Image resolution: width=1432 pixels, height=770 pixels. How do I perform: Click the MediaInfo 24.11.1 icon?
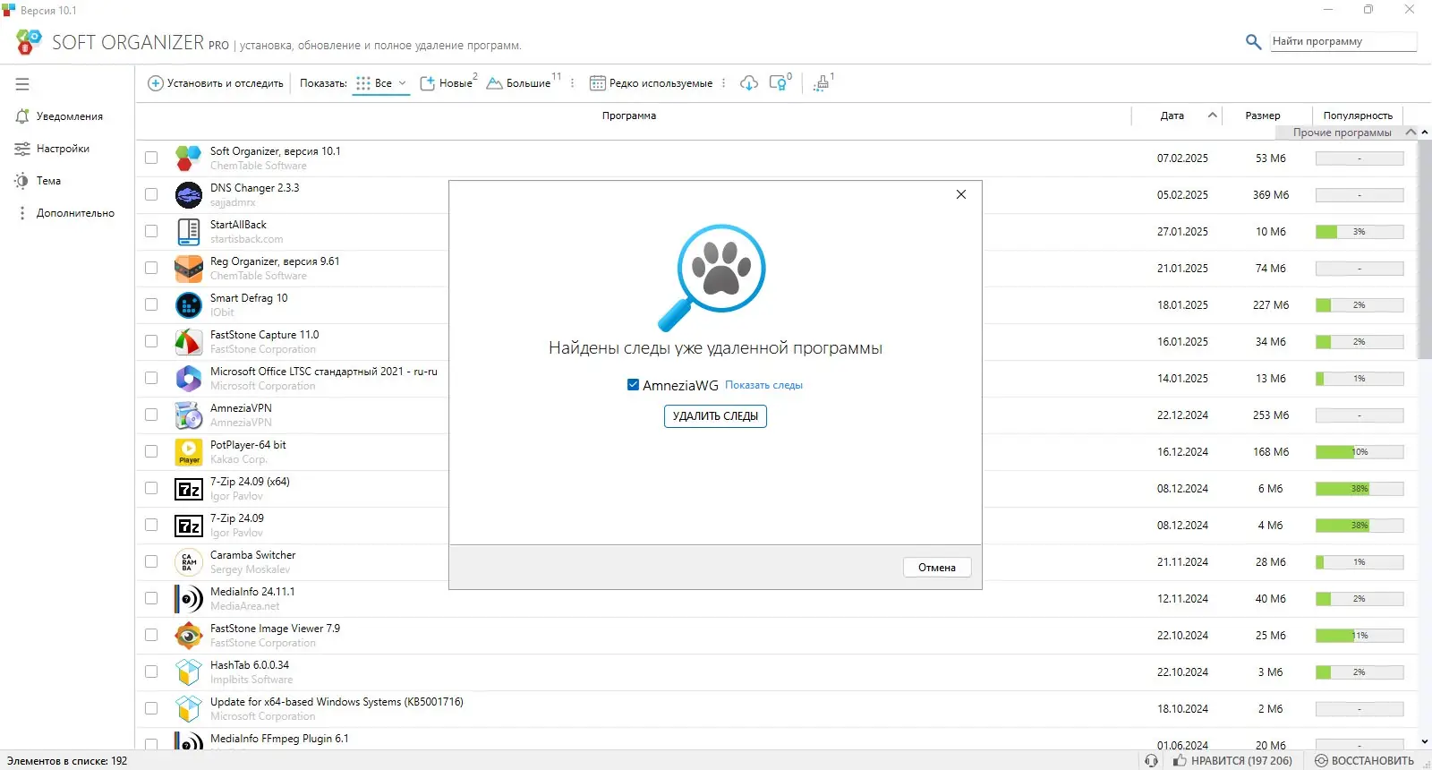[188, 599]
